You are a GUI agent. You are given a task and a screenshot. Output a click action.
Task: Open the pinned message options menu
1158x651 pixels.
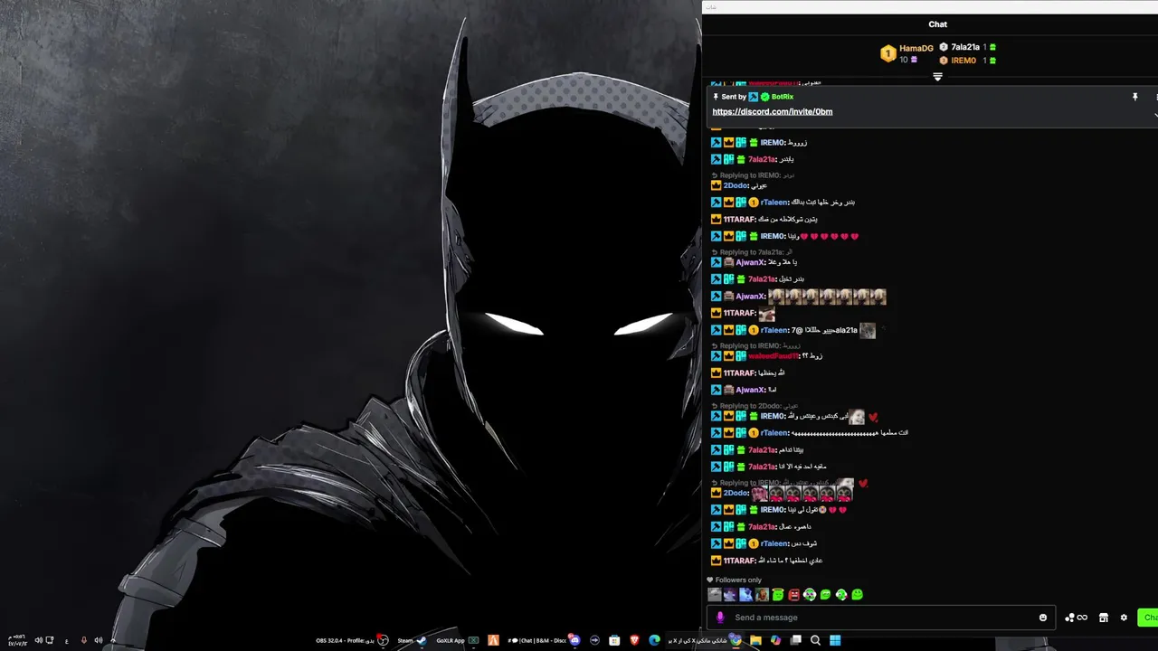pyautogui.click(x=1155, y=97)
